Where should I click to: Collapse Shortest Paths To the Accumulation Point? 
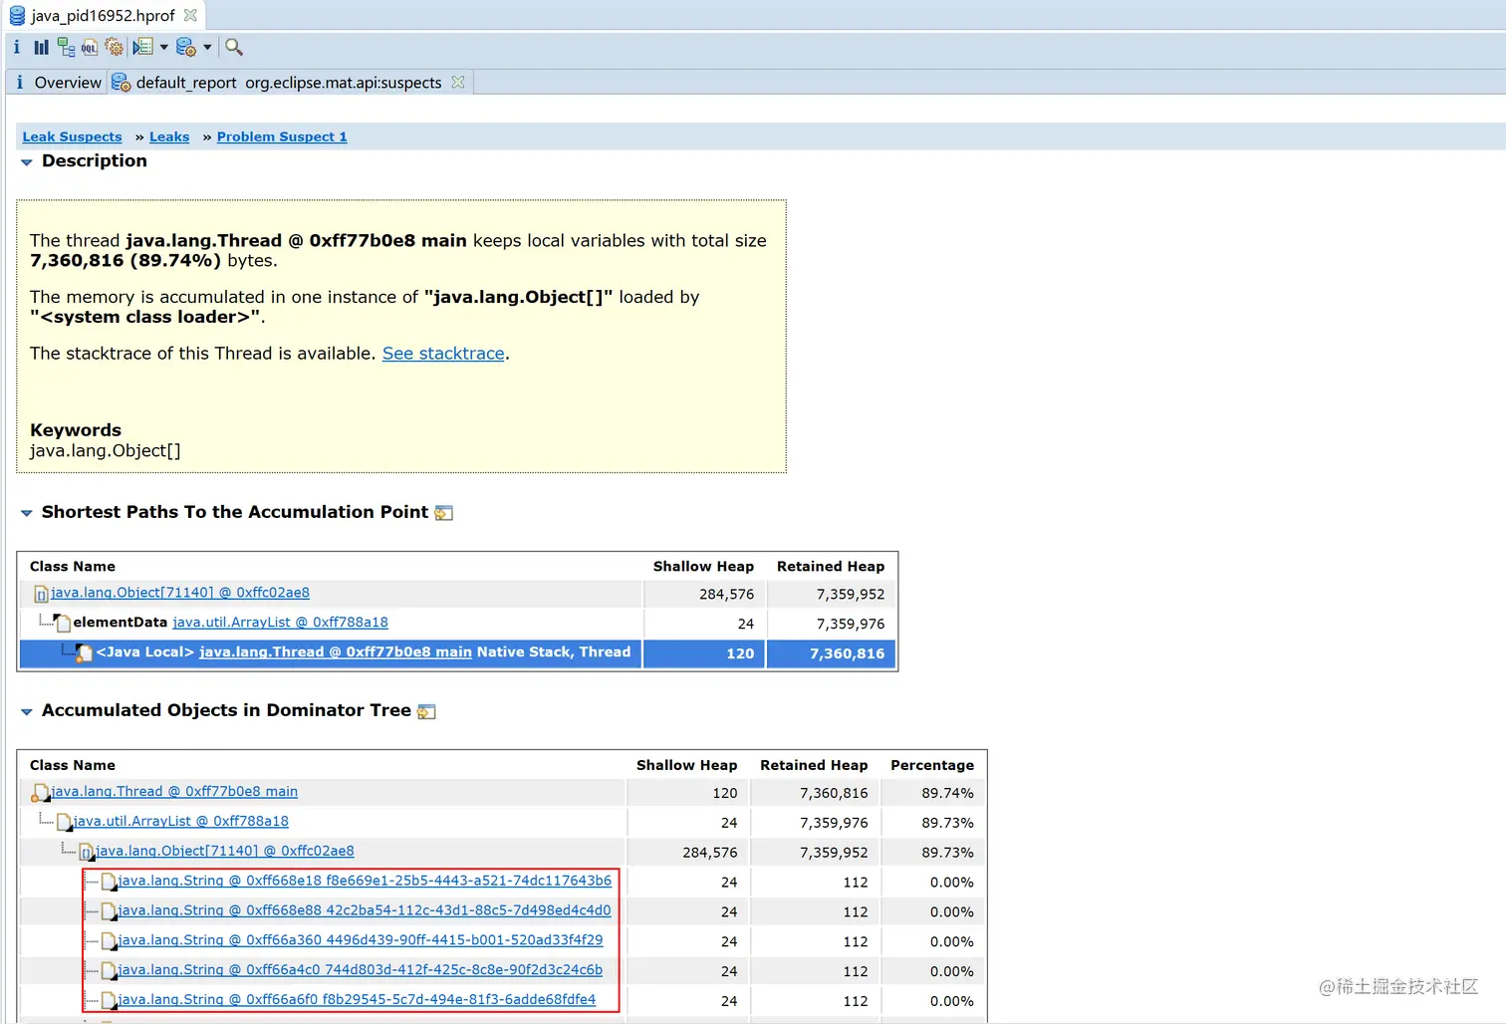click(27, 513)
